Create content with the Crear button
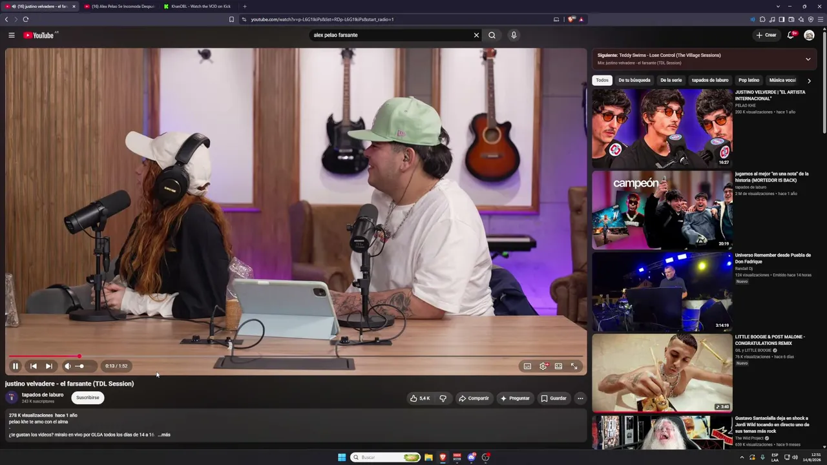The image size is (827, 465). point(766,35)
